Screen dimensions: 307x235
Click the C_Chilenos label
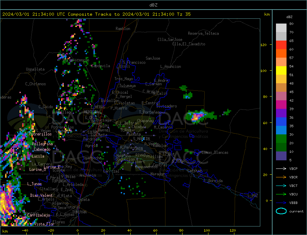click(35, 84)
